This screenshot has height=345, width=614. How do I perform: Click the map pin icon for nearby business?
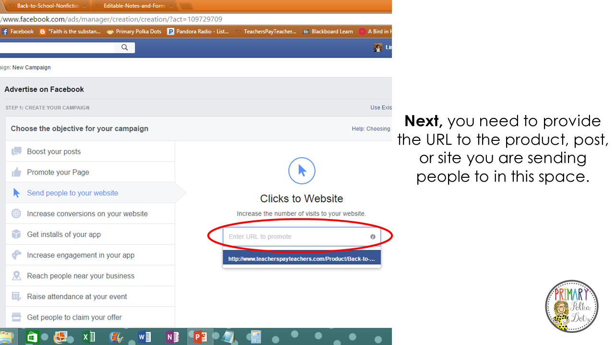pyautogui.click(x=16, y=276)
